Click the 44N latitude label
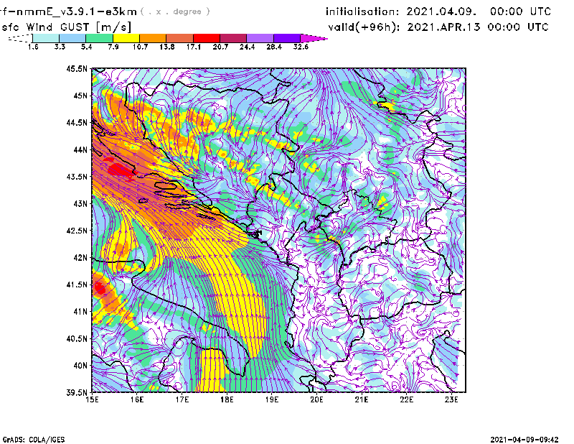 tap(80, 149)
